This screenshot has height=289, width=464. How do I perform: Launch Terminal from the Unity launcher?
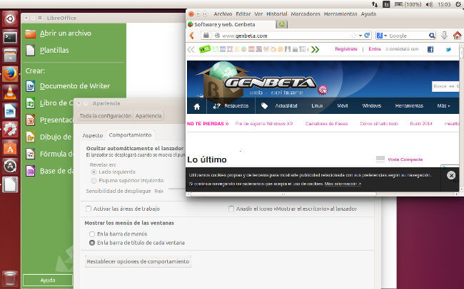10,38
